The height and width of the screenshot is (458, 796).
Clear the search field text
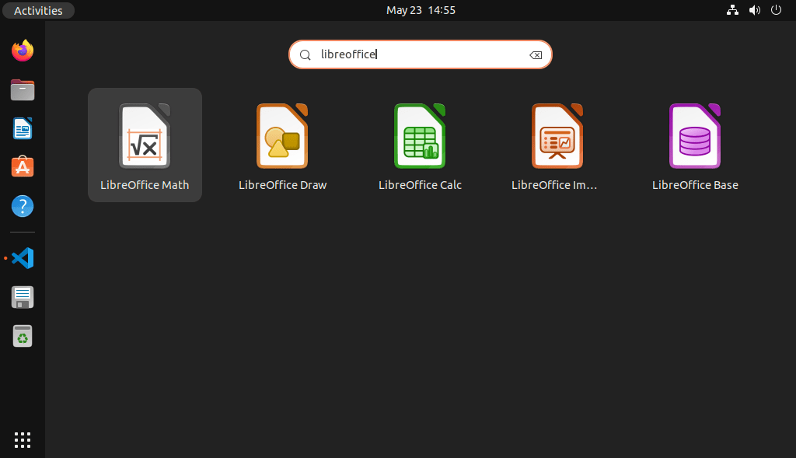(536, 54)
